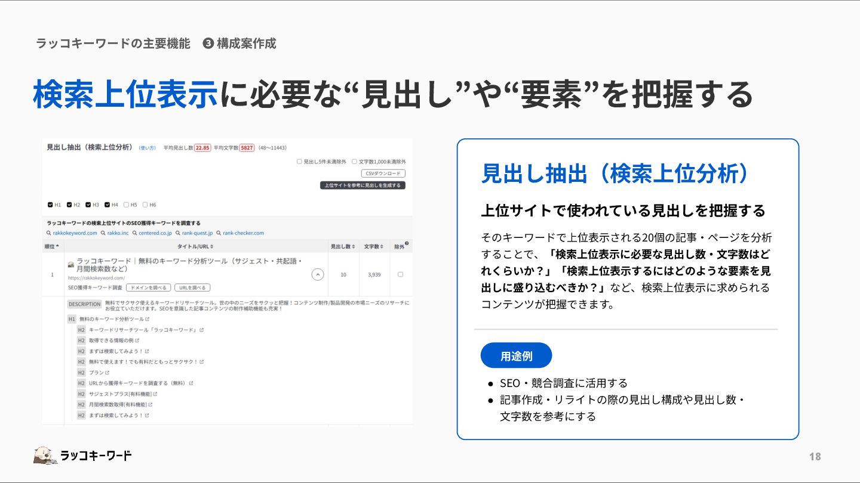This screenshot has width=860, height=483.
Task: Click the 用途例 pill label
Action: click(x=516, y=355)
